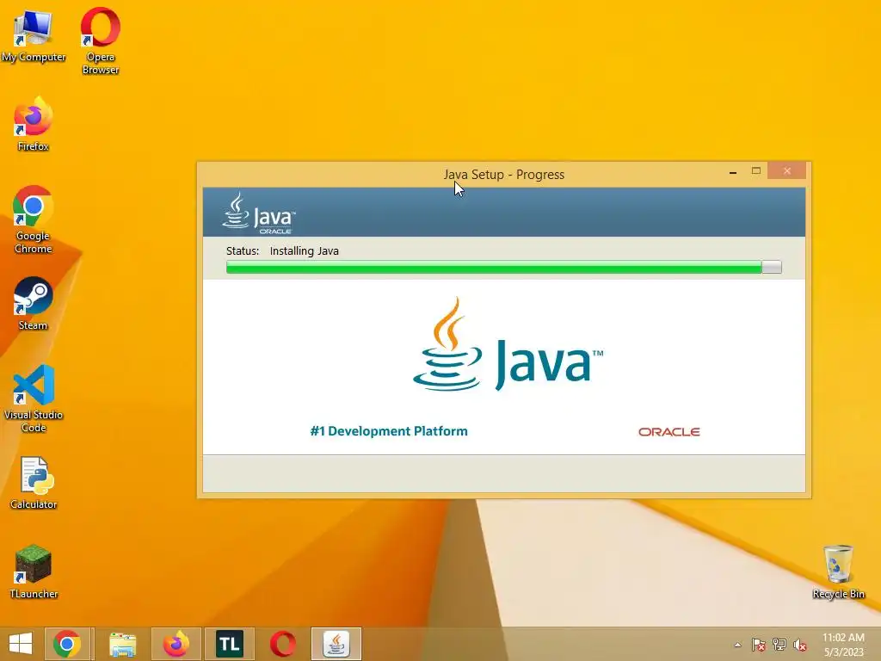Click the Java Setup taskbar button

coord(336,644)
